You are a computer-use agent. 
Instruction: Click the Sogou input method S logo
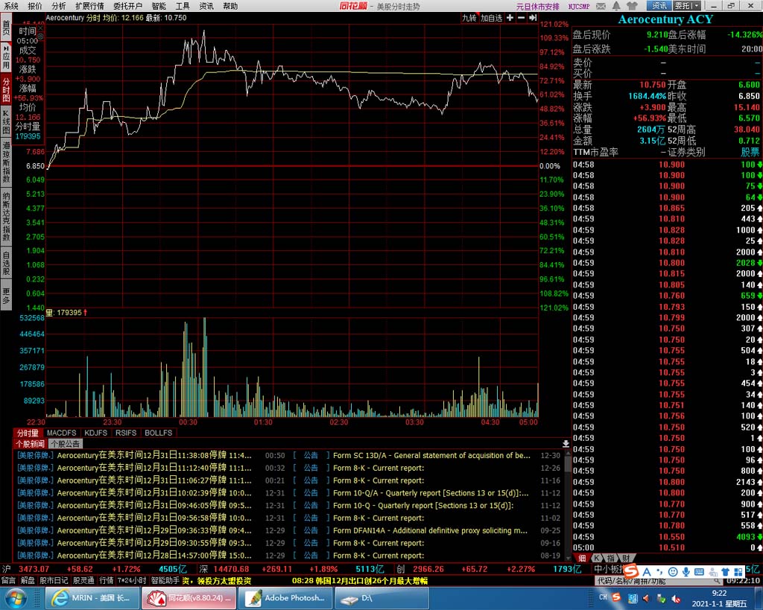(x=631, y=571)
